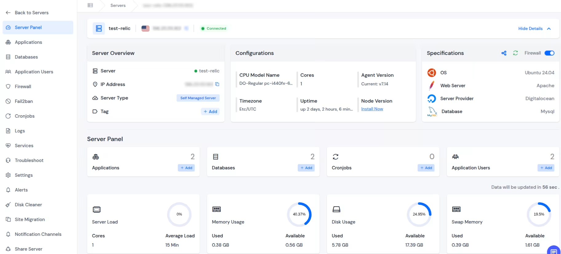Click the Servers breadcrumb
561x254 pixels.
[x=118, y=6]
